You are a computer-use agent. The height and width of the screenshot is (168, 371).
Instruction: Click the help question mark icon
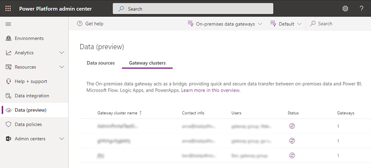pos(361,9)
